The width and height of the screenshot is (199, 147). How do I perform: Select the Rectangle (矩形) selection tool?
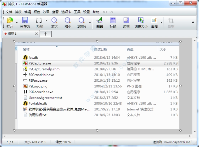point(39,21)
